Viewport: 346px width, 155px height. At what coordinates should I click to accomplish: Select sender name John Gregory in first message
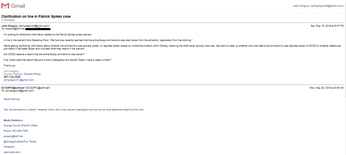[9, 26]
